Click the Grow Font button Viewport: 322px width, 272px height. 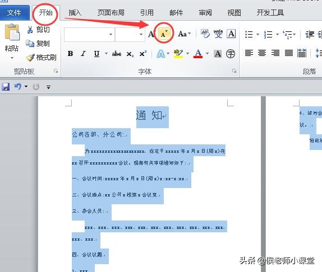[x=152, y=34]
